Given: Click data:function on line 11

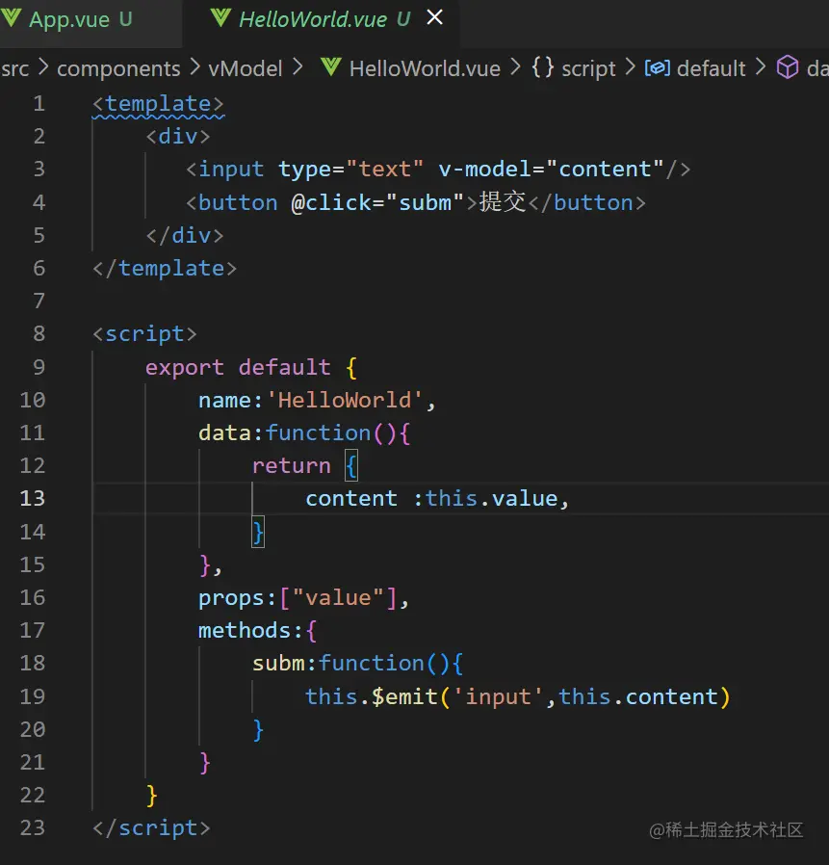Looking at the screenshot, I should [x=304, y=433].
